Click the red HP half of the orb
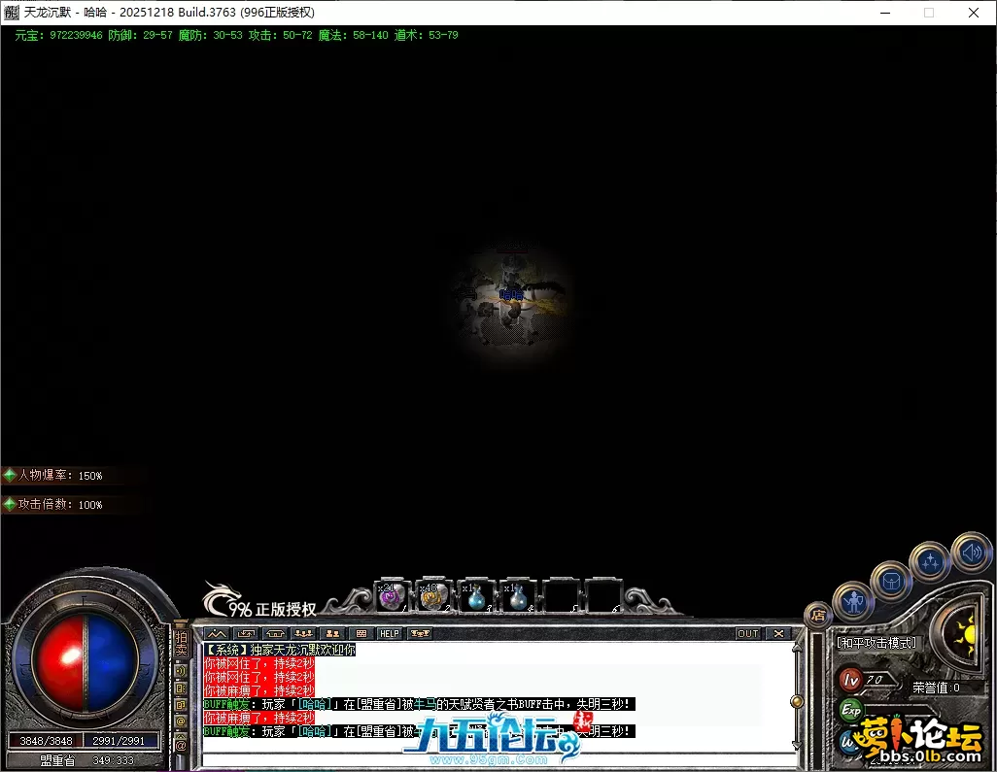 coord(59,662)
